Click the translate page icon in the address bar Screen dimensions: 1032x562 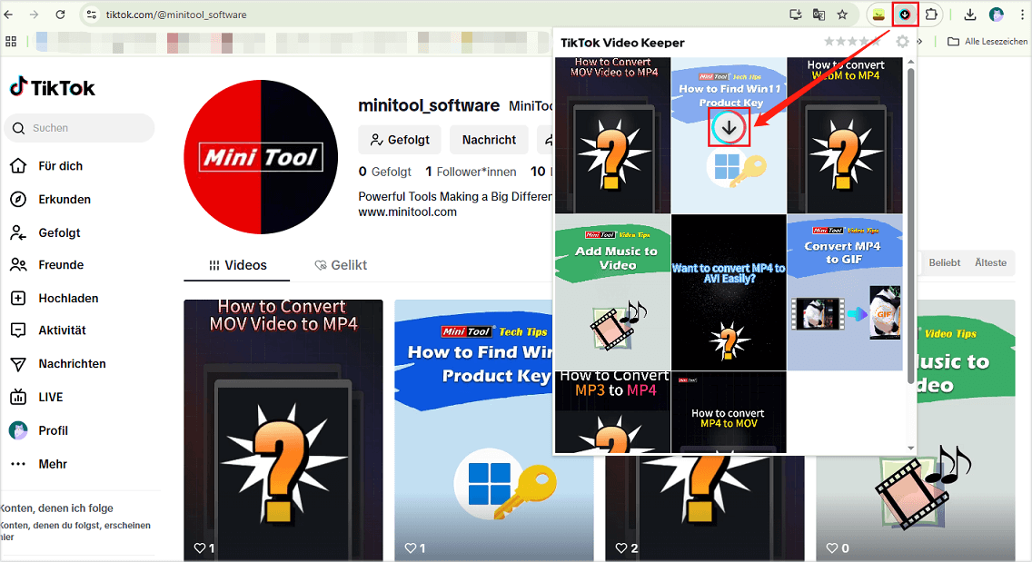pos(819,15)
